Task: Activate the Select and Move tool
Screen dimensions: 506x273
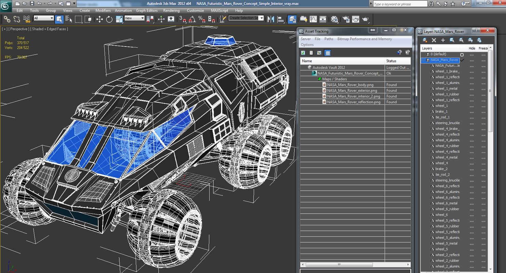Action: [x=99, y=19]
